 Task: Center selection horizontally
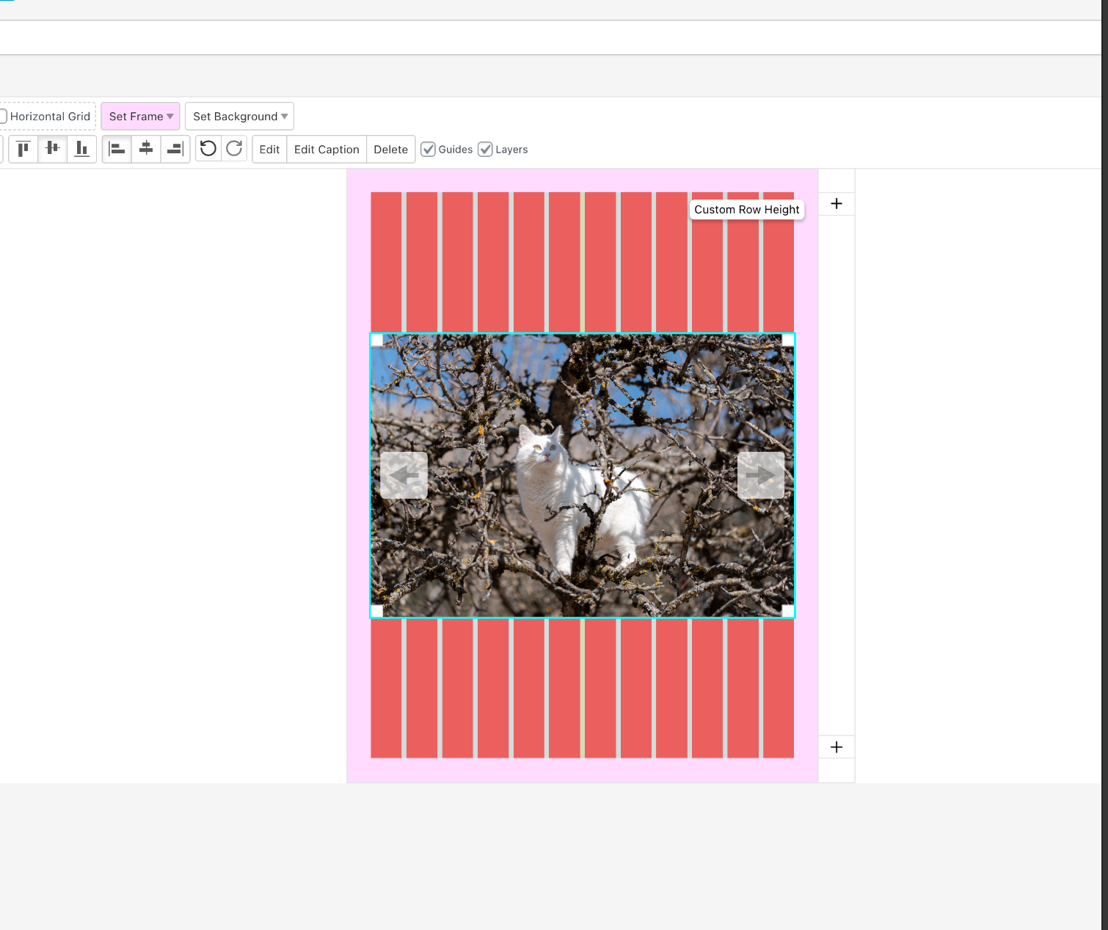click(x=146, y=150)
